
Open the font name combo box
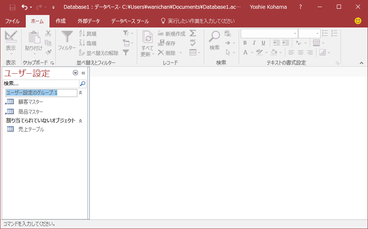(x=269, y=33)
